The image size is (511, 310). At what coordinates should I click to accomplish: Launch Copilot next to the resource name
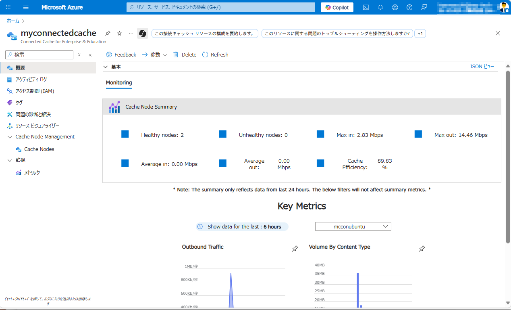coord(143,33)
